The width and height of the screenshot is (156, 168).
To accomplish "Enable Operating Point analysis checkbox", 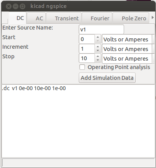I will pos(82,67).
